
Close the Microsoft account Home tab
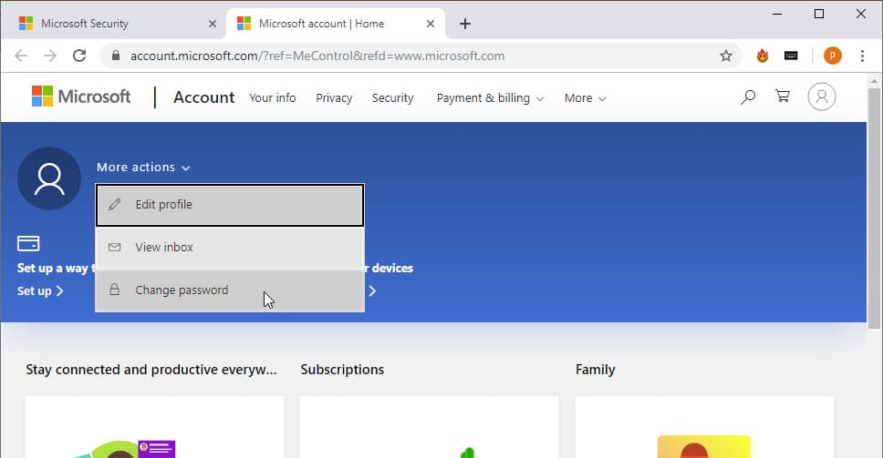431,24
